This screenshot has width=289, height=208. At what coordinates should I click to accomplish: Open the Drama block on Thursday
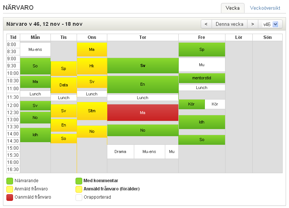pos(120,152)
